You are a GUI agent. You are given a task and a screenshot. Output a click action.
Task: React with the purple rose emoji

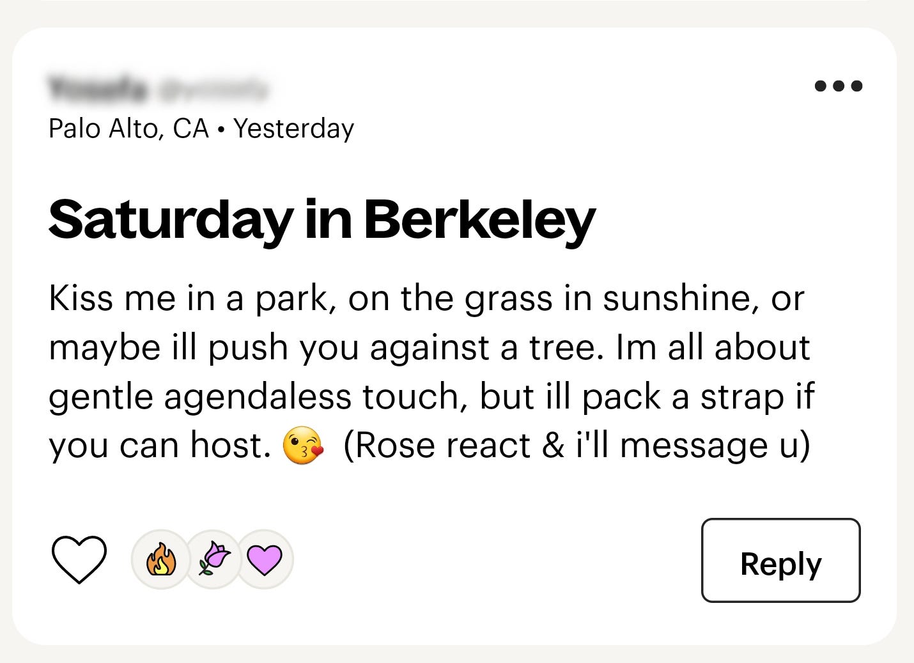[x=214, y=559]
